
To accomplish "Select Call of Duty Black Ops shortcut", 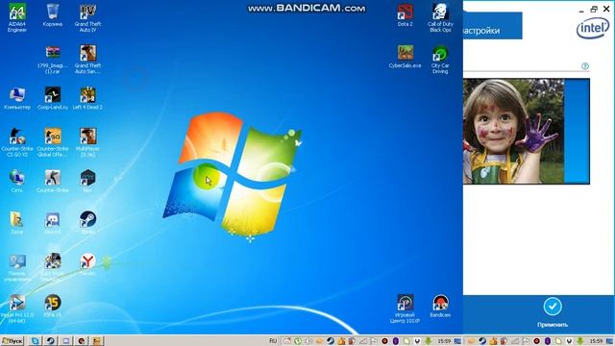I will 440,17.
